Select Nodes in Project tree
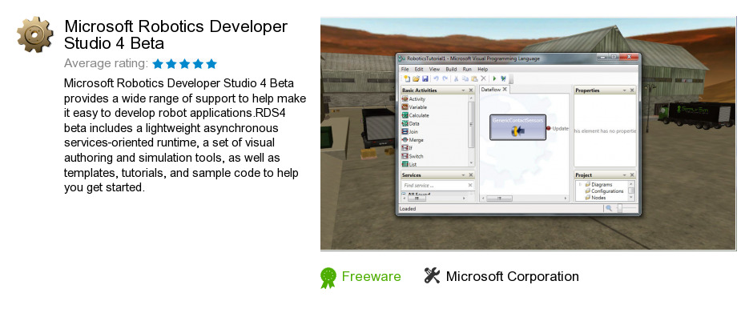This screenshot has width=753, height=313. pos(598,198)
